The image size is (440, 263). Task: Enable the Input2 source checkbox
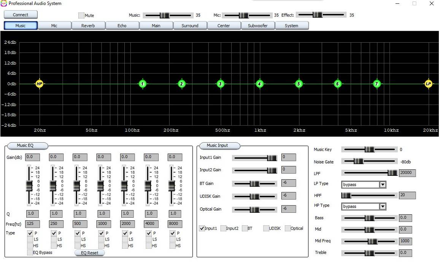click(x=223, y=228)
